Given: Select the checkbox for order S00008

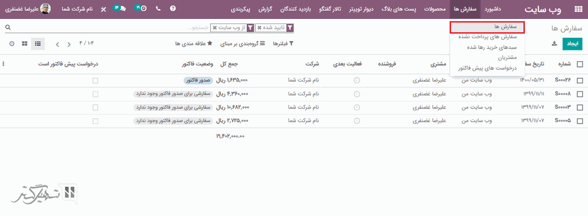Looking at the screenshot, I should [x=580, y=94].
